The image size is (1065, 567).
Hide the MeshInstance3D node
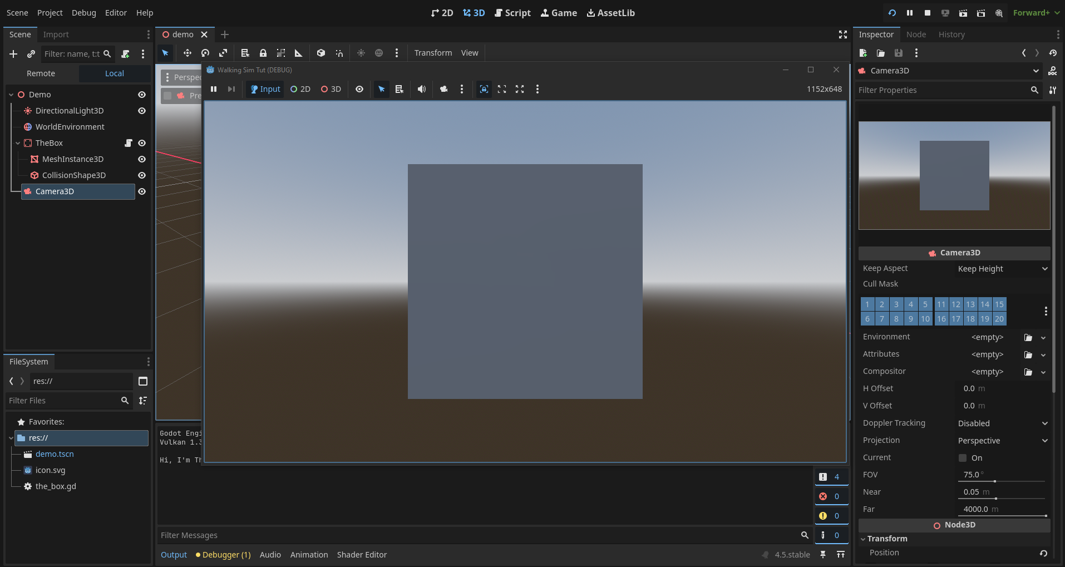pyautogui.click(x=142, y=159)
